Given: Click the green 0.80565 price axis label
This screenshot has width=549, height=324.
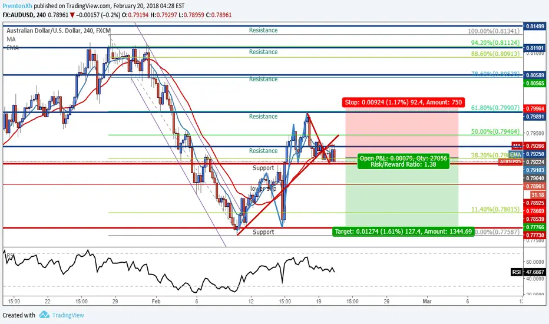Looking at the screenshot, I should pos(535,84).
